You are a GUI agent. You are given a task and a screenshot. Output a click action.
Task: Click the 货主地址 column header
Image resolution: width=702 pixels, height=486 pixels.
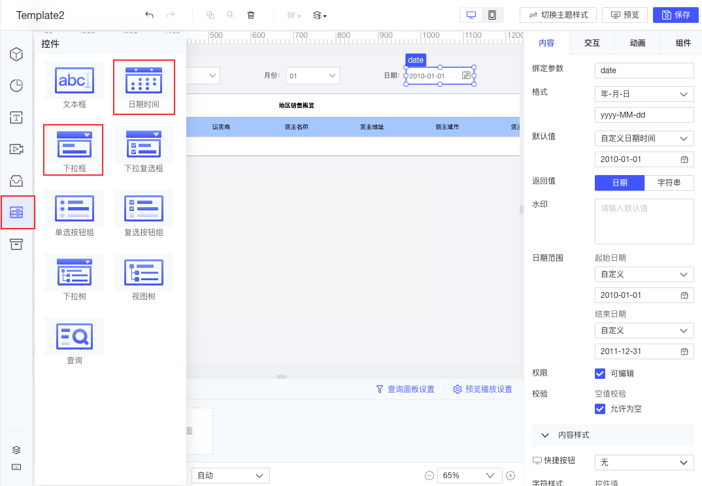click(372, 127)
